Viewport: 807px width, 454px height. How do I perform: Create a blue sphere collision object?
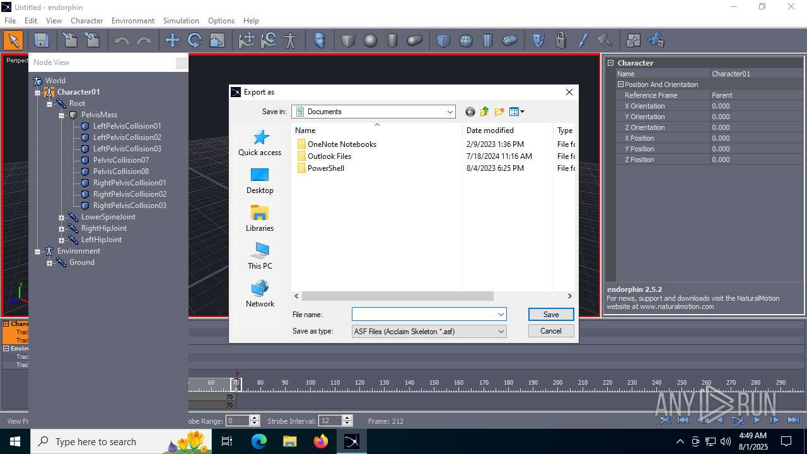pos(466,41)
